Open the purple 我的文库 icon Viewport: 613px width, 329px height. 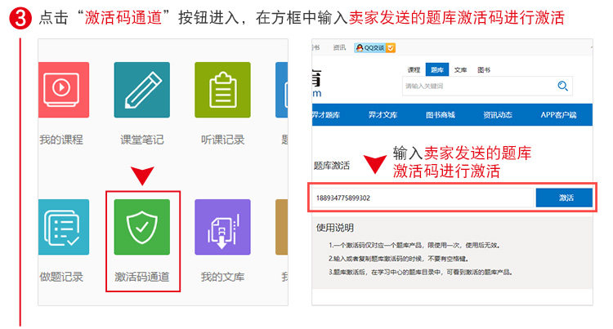pos(222,227)
